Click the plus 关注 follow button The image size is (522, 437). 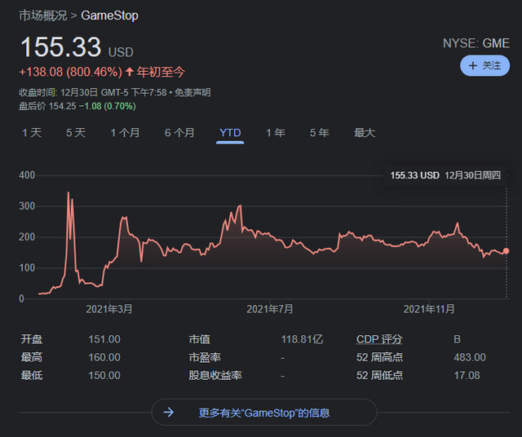pyautogui.click(x=484, y=65)
